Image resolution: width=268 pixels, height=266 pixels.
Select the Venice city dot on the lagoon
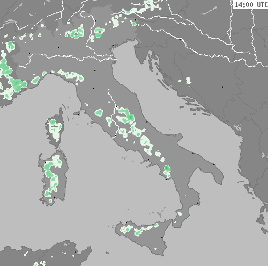113,46
